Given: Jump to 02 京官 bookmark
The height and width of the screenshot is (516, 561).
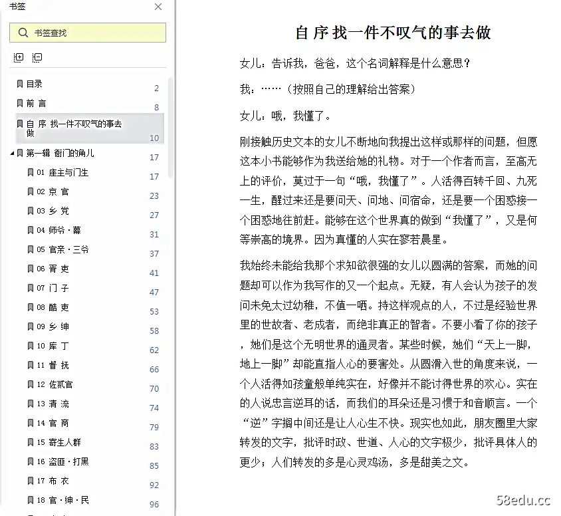Looking at the screenshot, I should click(x=53, y=192).
